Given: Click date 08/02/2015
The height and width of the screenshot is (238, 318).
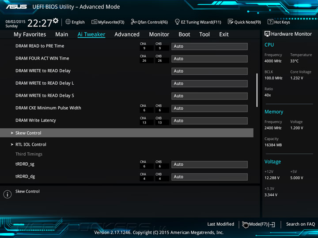Looking at the screenshot, I should click(x=15, y=22).
